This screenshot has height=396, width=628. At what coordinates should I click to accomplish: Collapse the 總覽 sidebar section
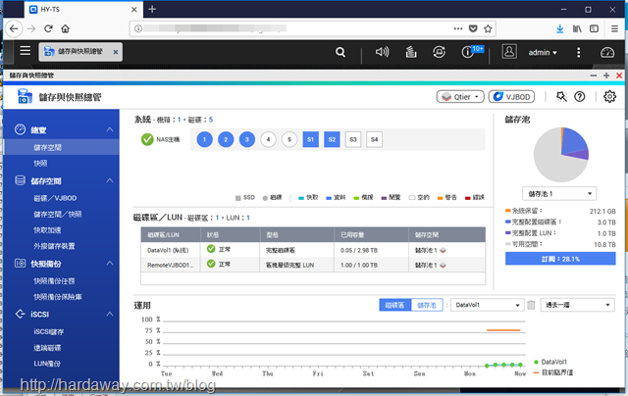(110, 129)
